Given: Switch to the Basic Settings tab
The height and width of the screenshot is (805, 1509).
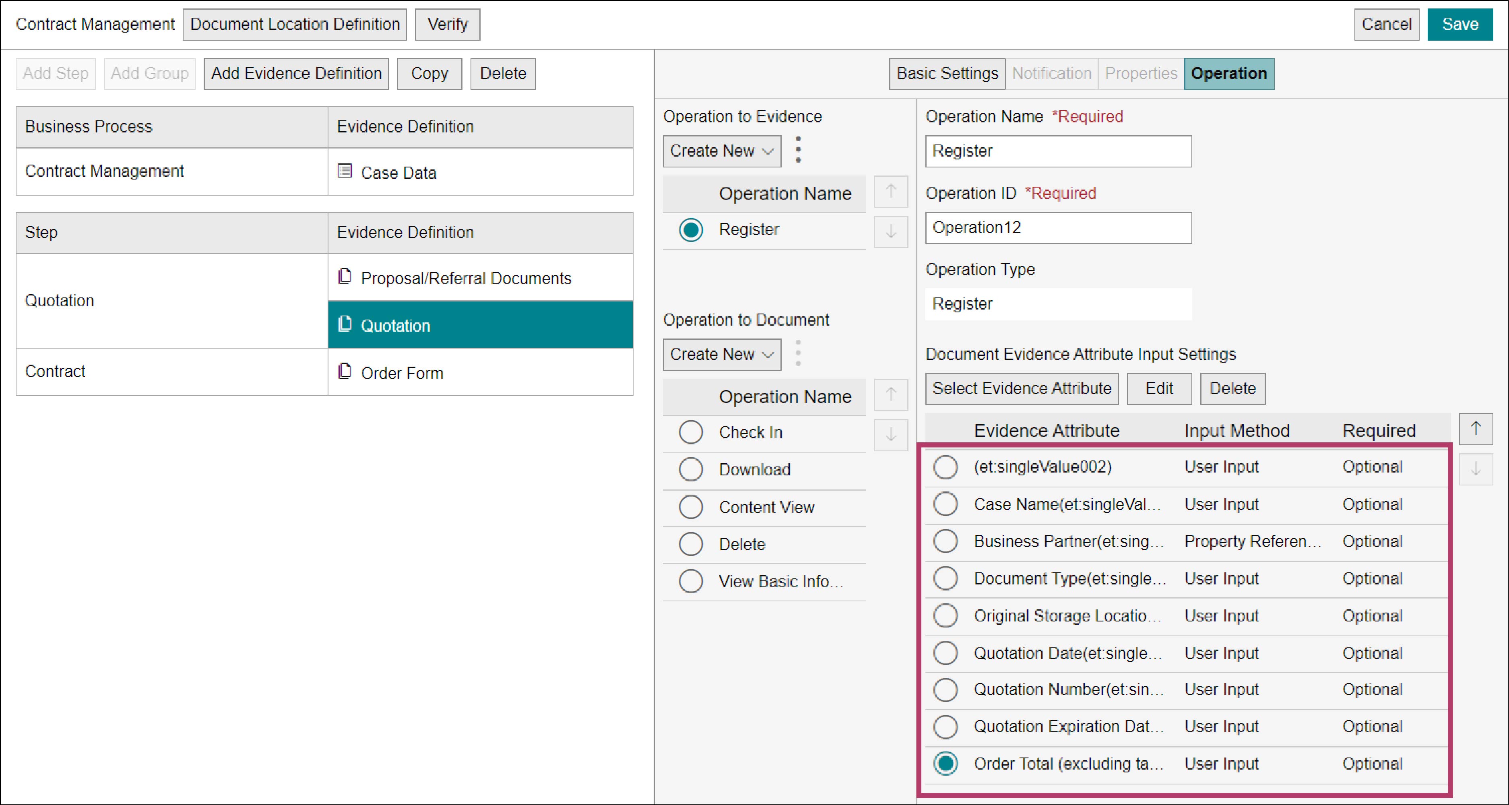Looking at the screenshot, I should coord(947,74).
